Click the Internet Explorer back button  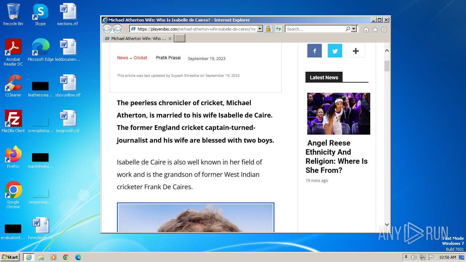(x=107, y=29)
